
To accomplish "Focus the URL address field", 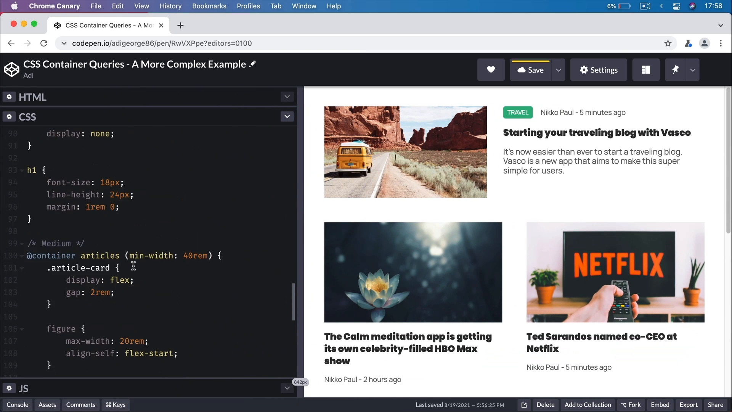I will tap(366, 43).
